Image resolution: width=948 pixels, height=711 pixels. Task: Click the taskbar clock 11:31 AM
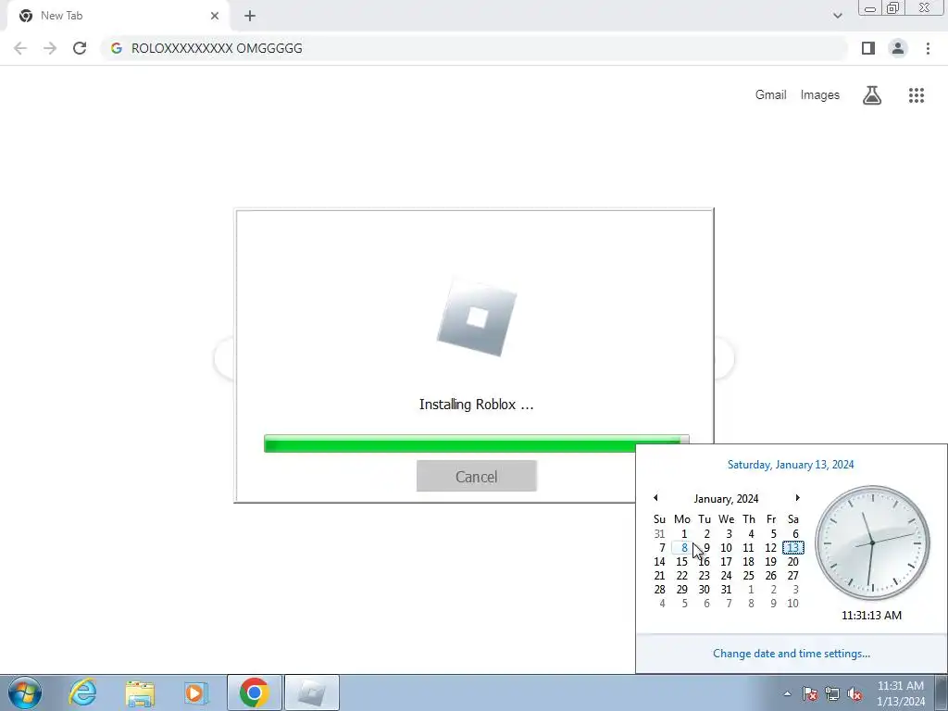click(x=901, y=693)
